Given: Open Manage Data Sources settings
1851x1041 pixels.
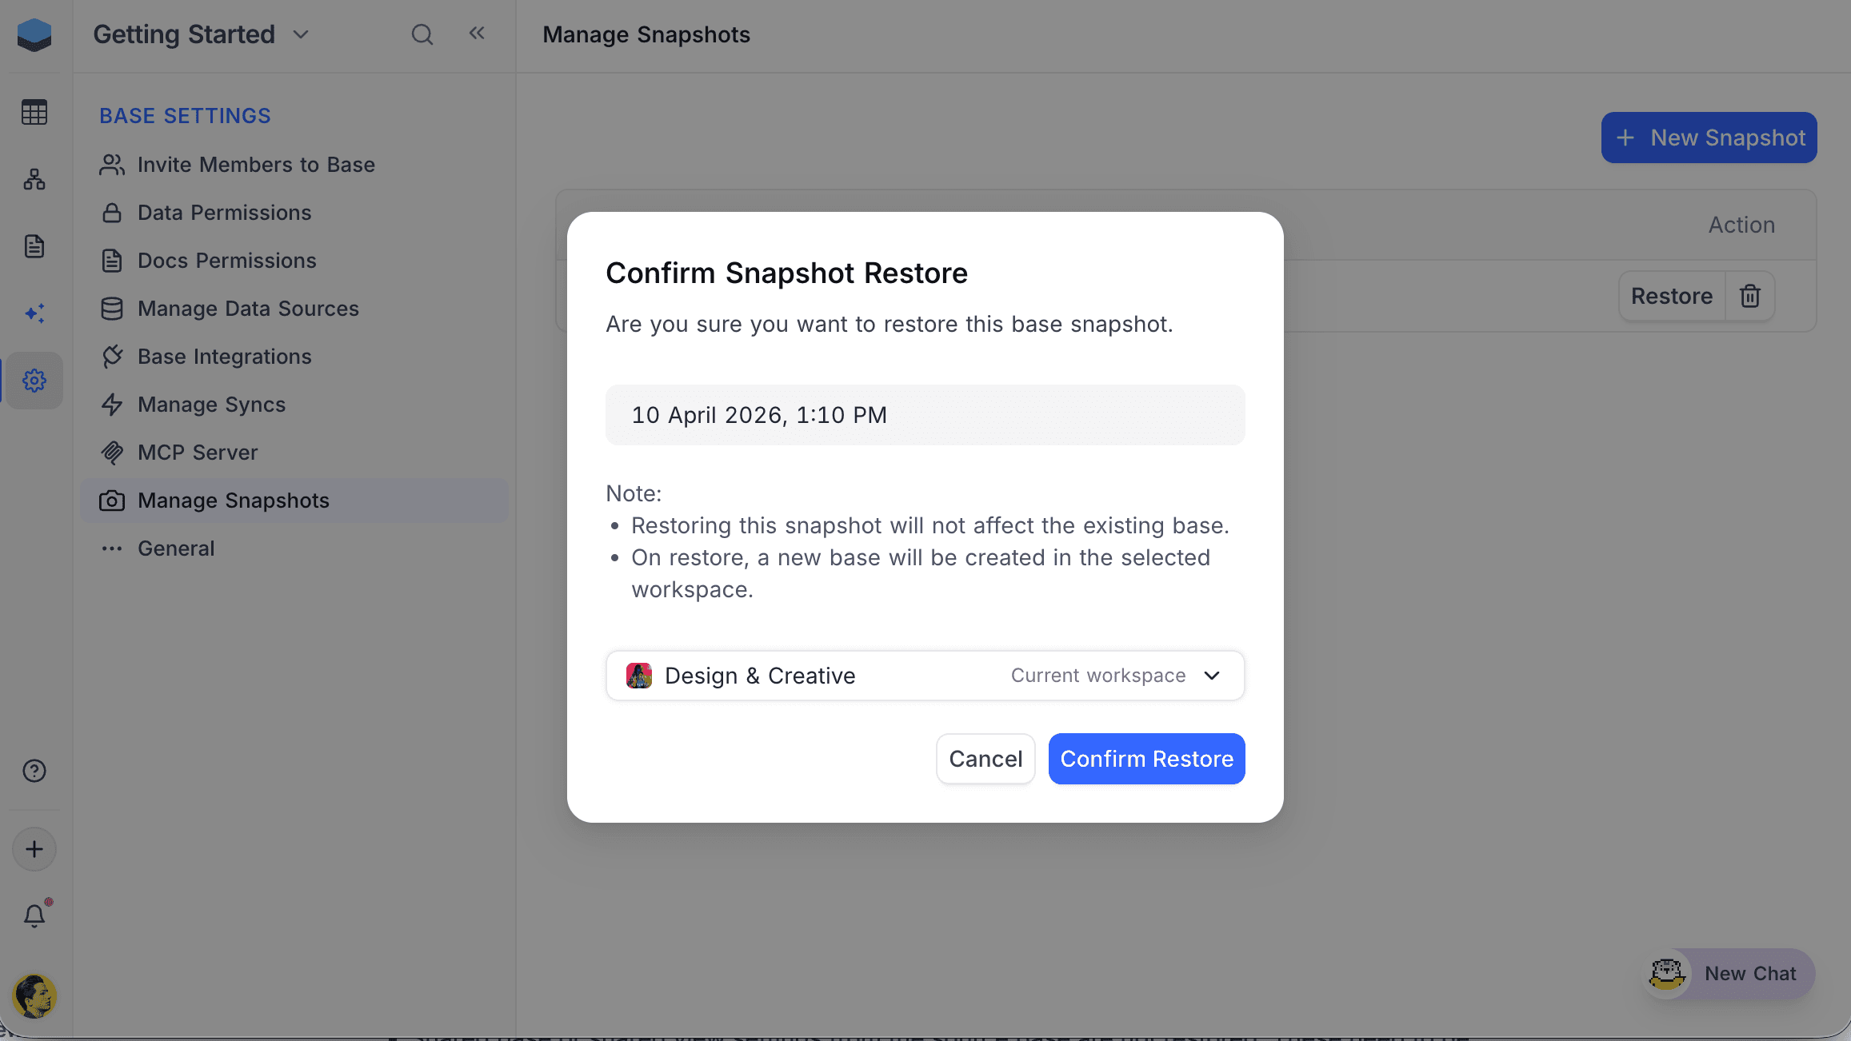Looking at the screenshot, I should 248,309.
